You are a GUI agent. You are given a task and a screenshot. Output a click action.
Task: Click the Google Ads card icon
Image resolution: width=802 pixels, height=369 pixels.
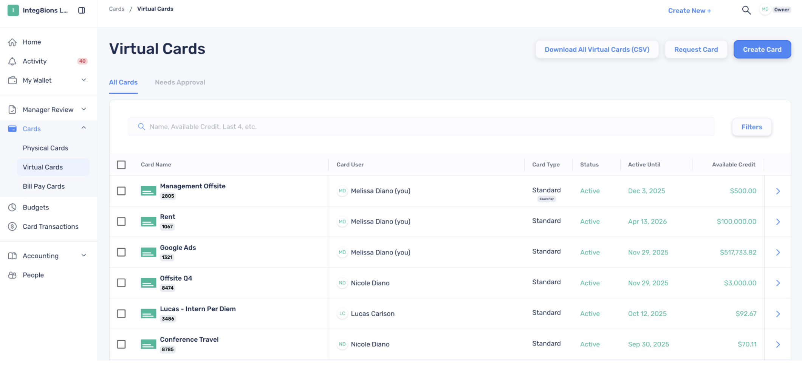(x=148, y=252)
